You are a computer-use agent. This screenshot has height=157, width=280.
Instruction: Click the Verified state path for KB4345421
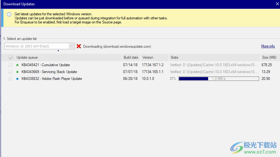[x=214, y=65]
